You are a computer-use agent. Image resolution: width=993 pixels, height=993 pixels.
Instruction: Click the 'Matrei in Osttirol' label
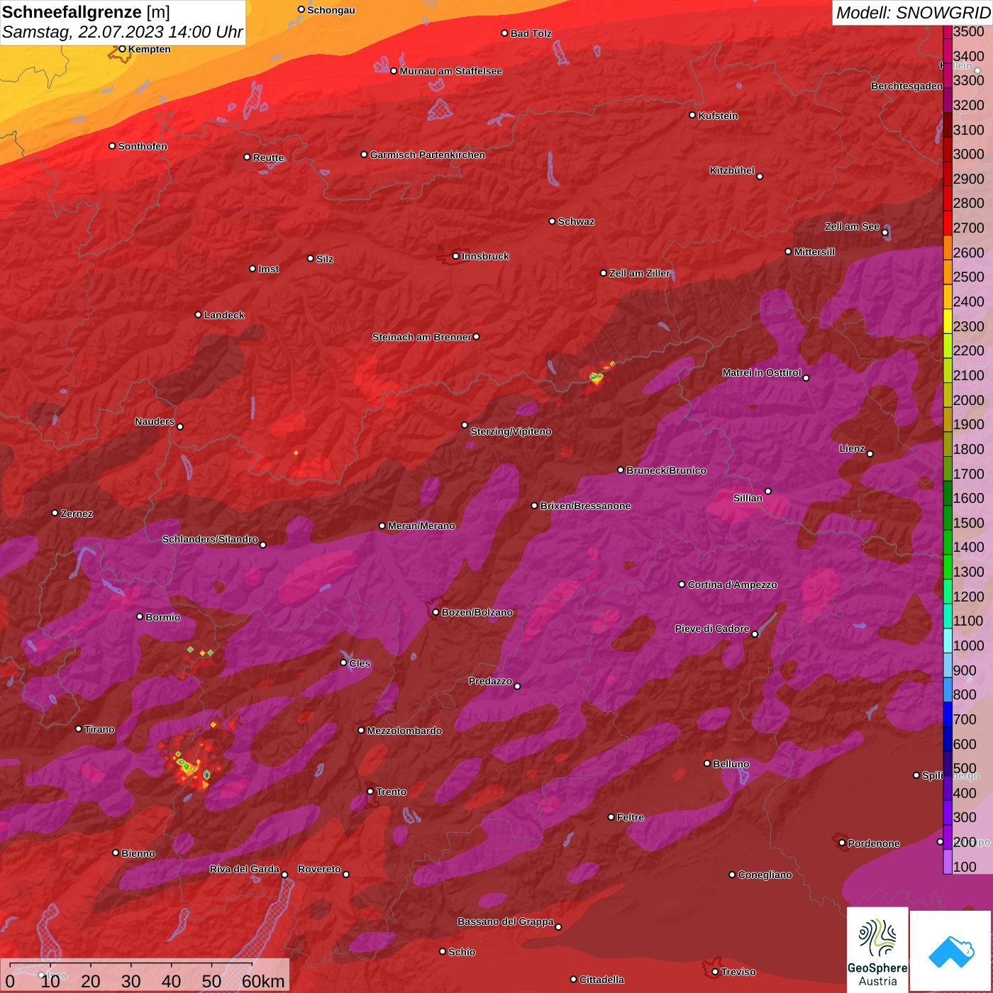(762, 372)
